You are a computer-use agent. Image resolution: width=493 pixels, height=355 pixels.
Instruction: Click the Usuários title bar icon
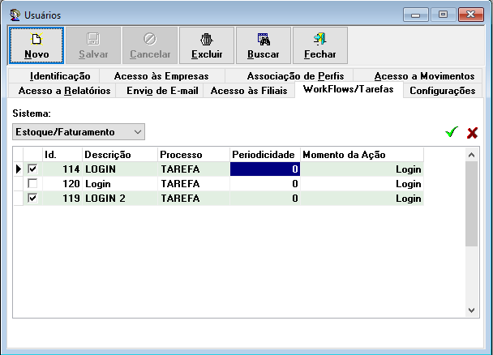coord(15,15)
